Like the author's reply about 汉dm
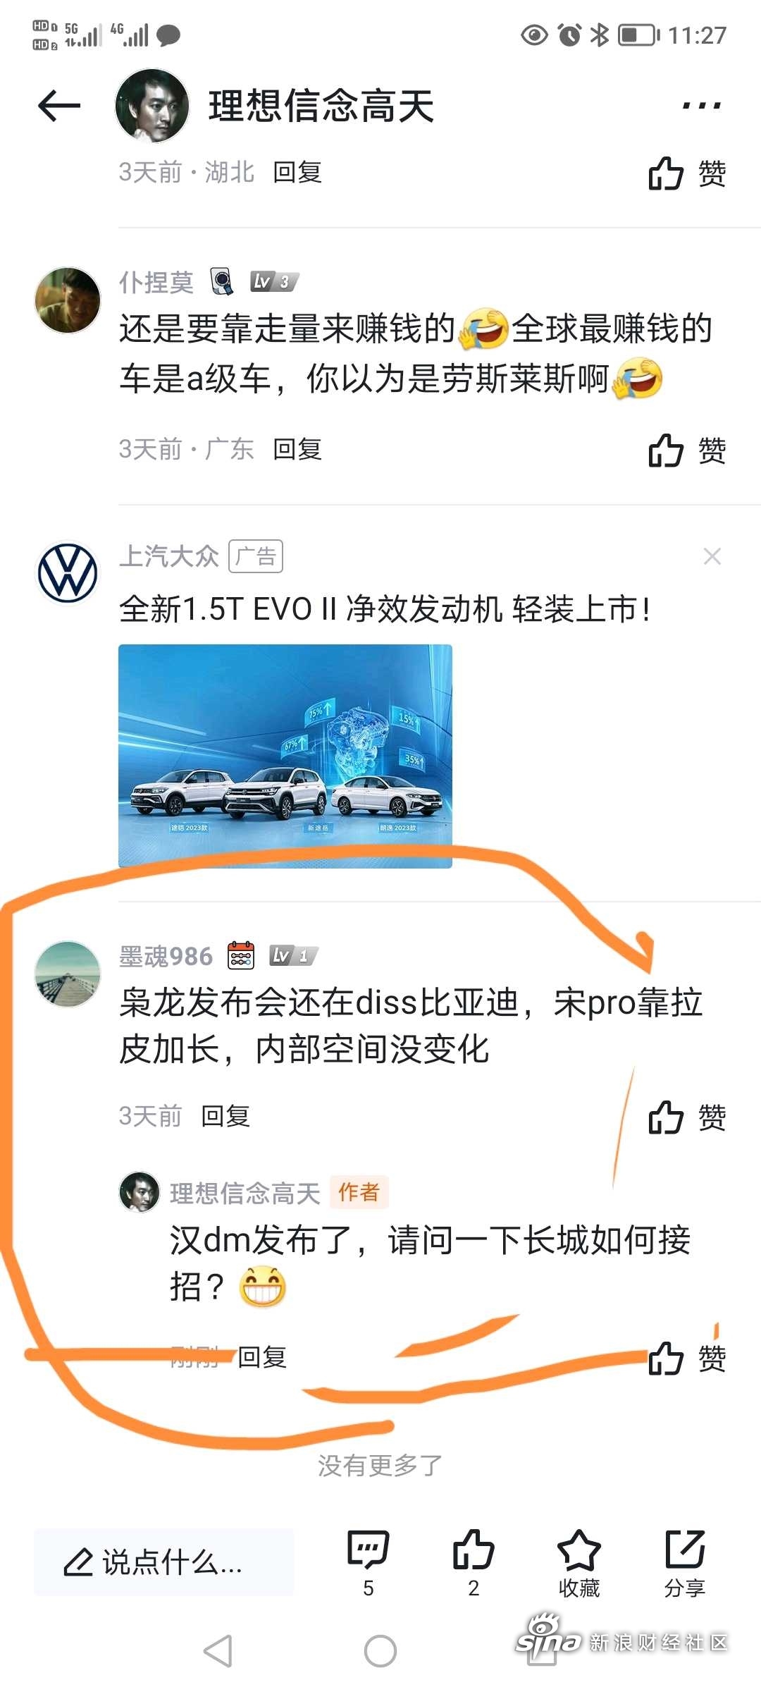 pyautogui.click(x=687, y=1358)
